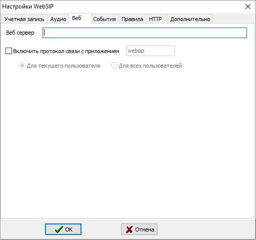256x240 pixels.
Task: Click the Настройки WebSIP title text
Action: coord(27,7)
